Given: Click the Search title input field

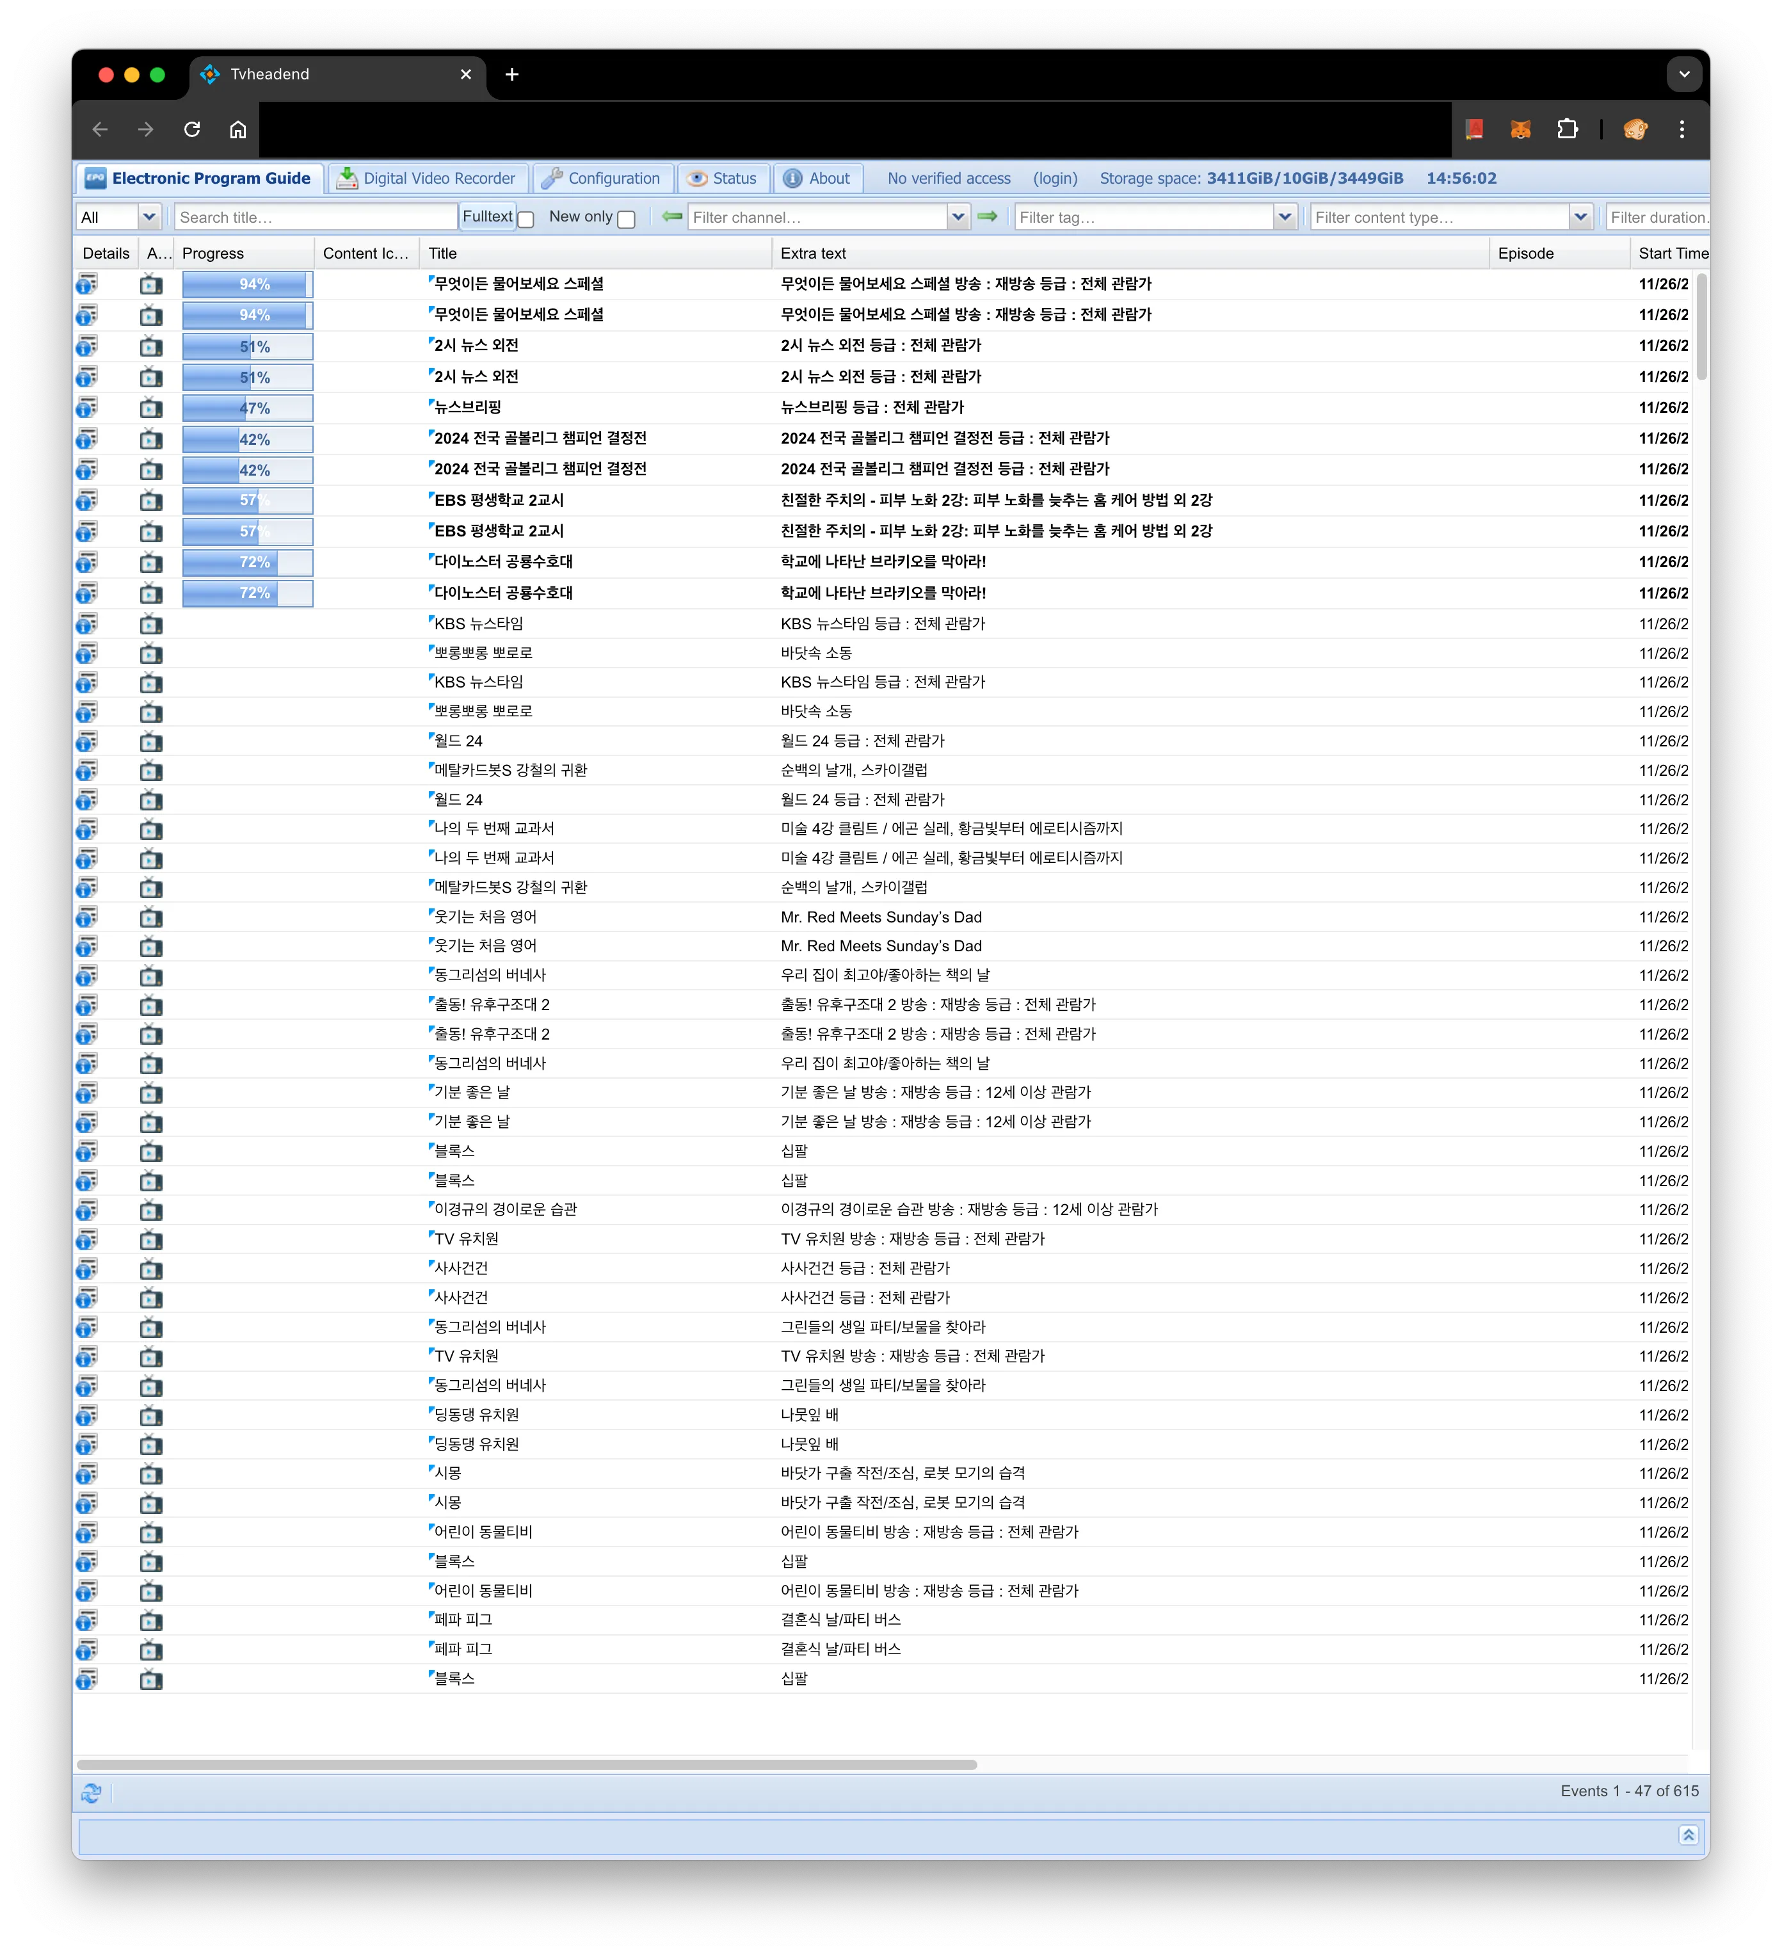Looking at the screenshot, I should tap(316, 217).
